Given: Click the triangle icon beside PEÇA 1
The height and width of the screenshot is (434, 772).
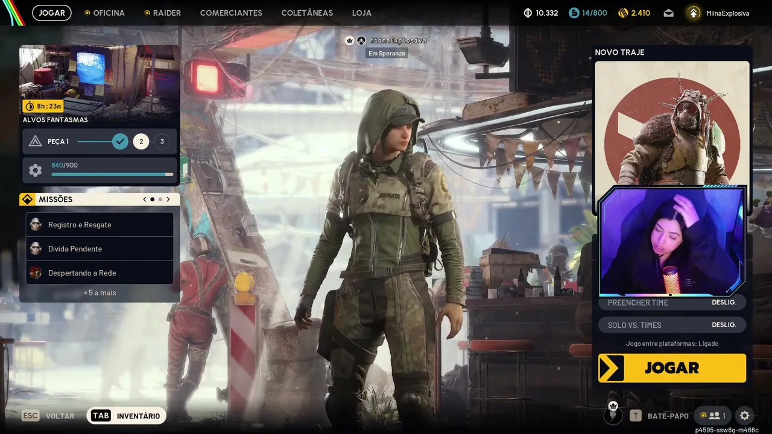Looking at the screenshot, I should click(x=36, y=142).
